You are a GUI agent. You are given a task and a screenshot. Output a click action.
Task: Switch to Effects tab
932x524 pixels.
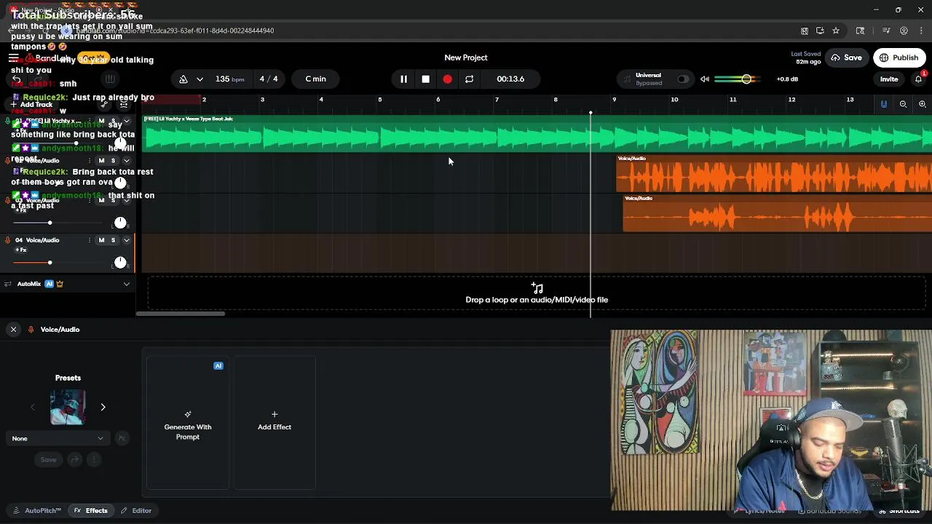(x=91, y=511)
